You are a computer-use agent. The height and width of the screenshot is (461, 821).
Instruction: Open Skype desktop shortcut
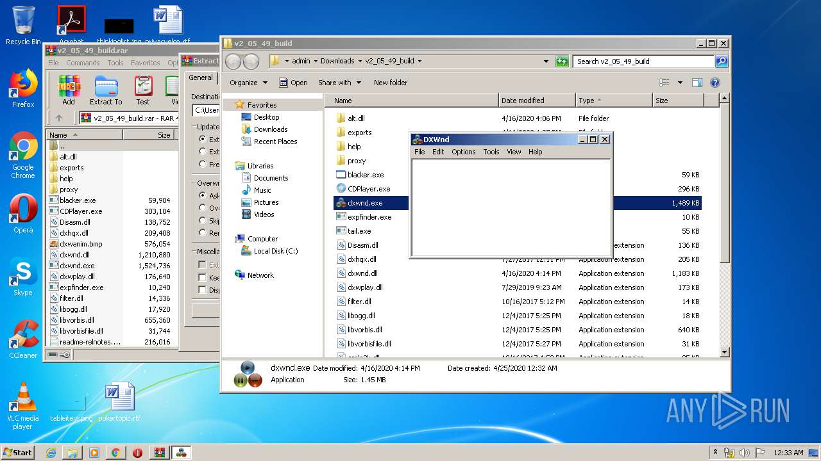coord(23,277)
